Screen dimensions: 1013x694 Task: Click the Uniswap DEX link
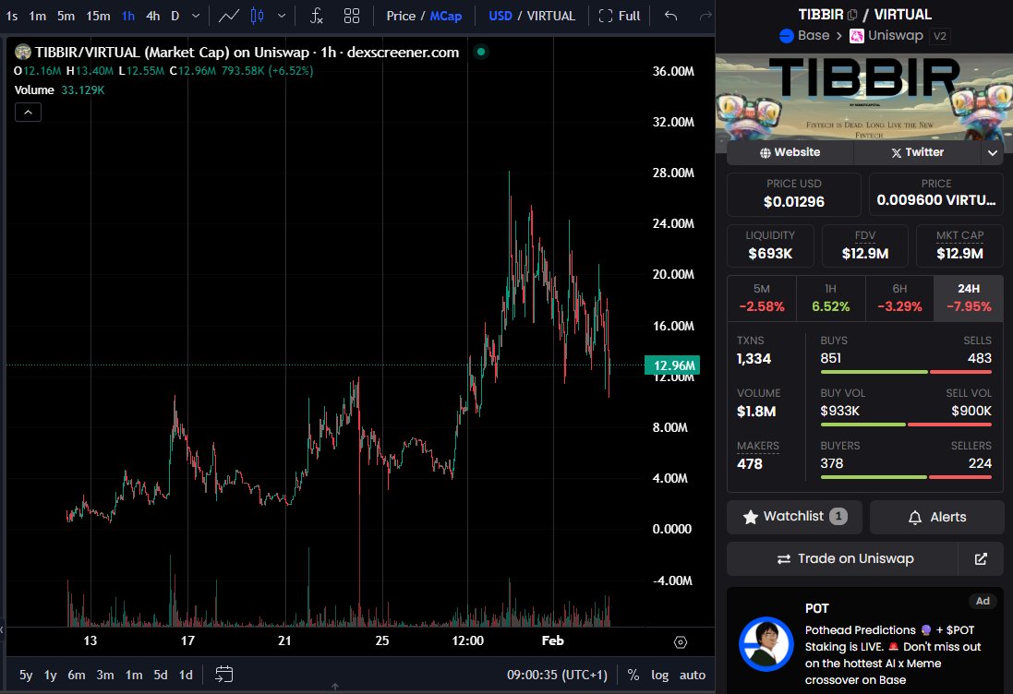point(886,35)
